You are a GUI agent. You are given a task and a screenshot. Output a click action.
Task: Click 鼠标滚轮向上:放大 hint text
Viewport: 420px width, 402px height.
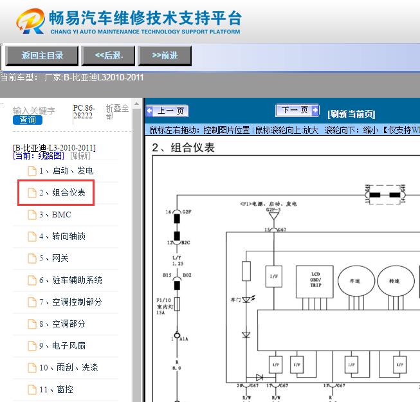click(x=287, y=130)
